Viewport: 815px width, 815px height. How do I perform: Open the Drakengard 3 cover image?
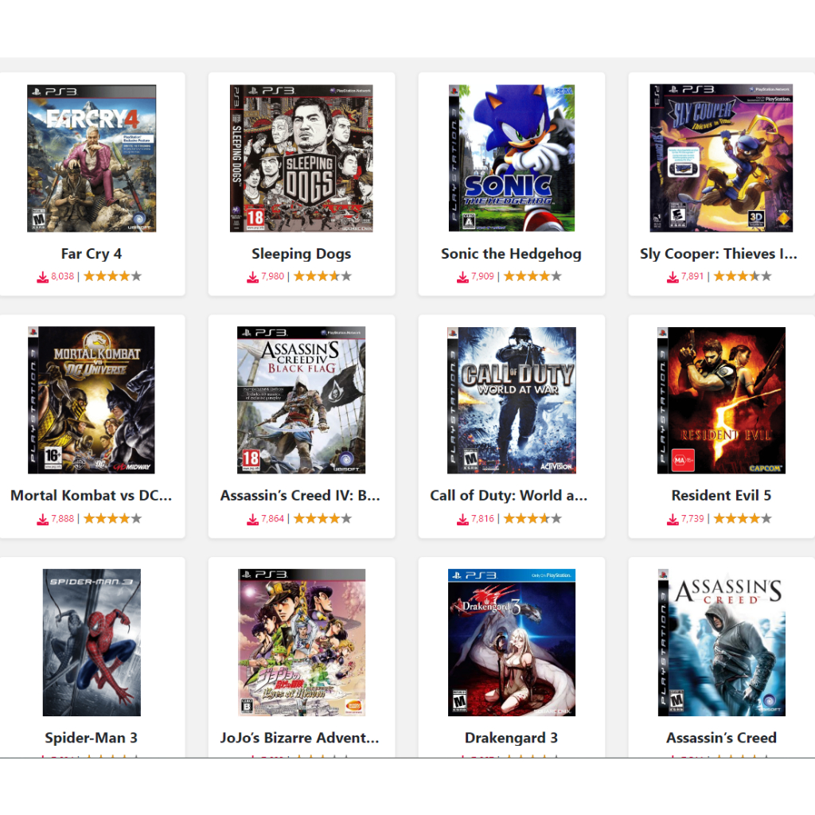tap(512, 642)
